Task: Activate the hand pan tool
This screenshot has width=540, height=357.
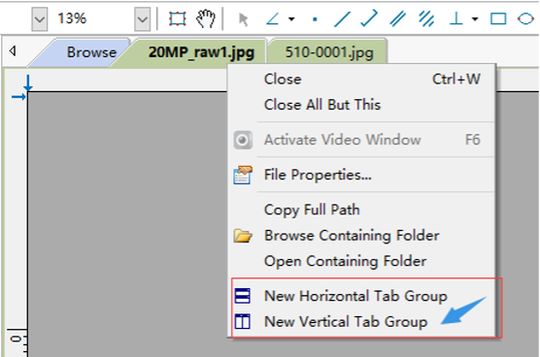Action: [x=206, y=18]
